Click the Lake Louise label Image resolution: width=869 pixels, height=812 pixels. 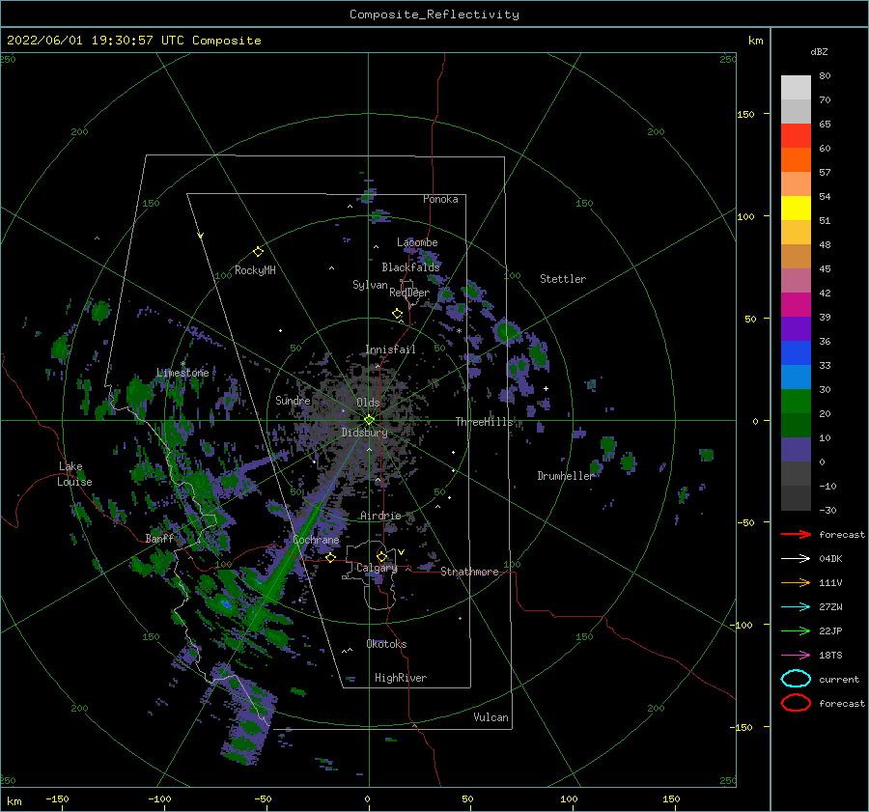(x=75, y=474)
